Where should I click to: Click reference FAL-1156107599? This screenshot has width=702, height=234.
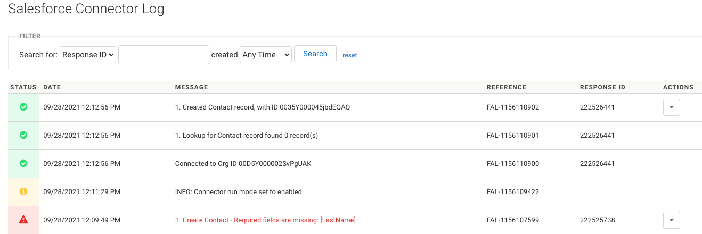pyautogui.click(x=513, y=220)
